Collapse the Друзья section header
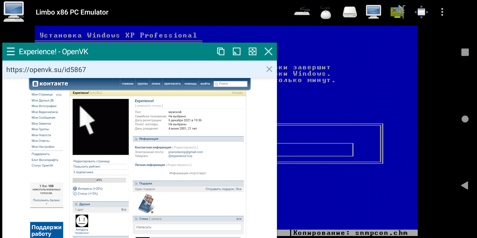Screen dimensions: 477x238 click(101, 204)
